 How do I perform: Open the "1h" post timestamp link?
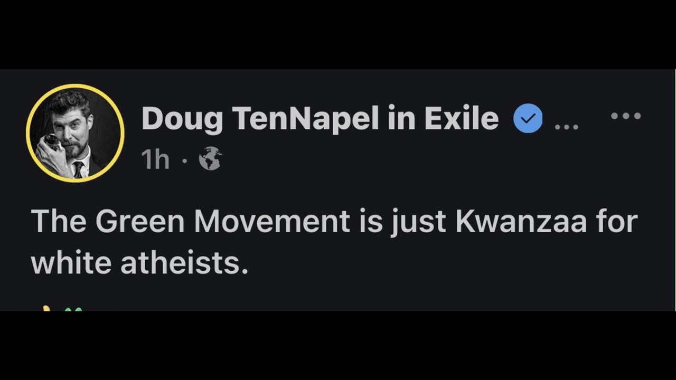coord(155,159)
